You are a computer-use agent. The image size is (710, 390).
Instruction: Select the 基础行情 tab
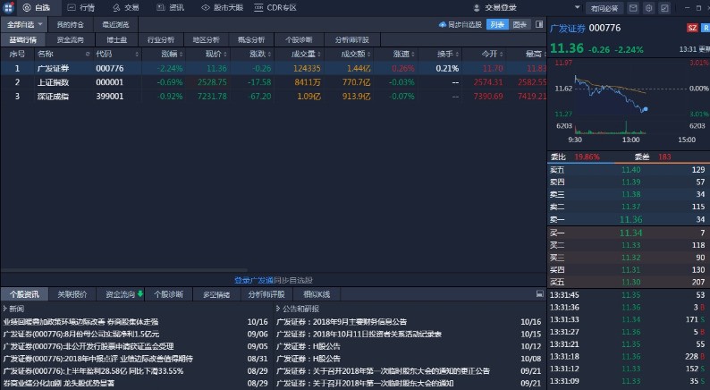click(23, 40)
